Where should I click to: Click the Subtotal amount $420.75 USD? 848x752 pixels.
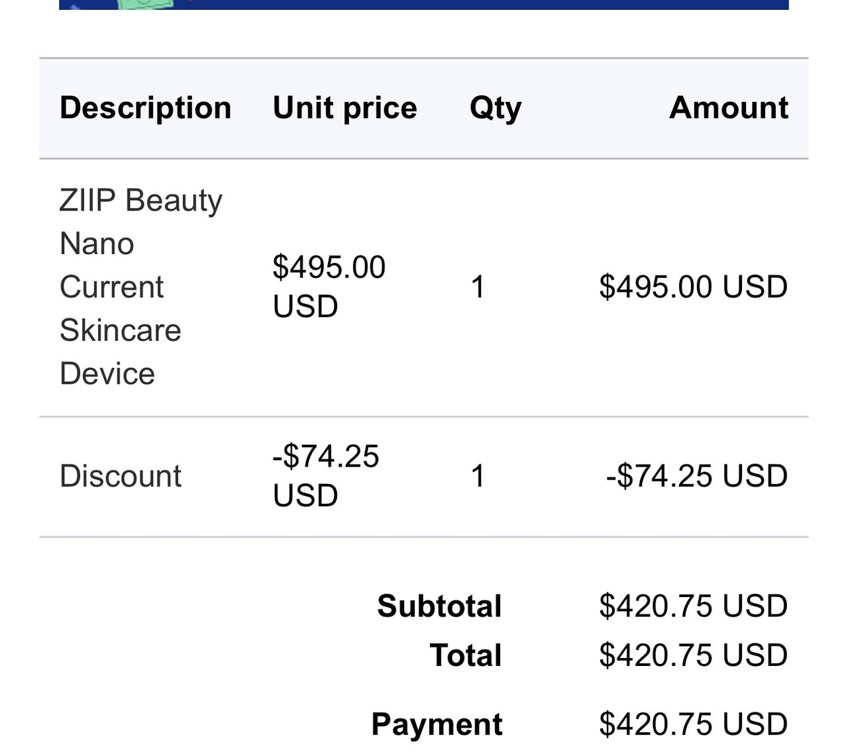click(693, 606)
